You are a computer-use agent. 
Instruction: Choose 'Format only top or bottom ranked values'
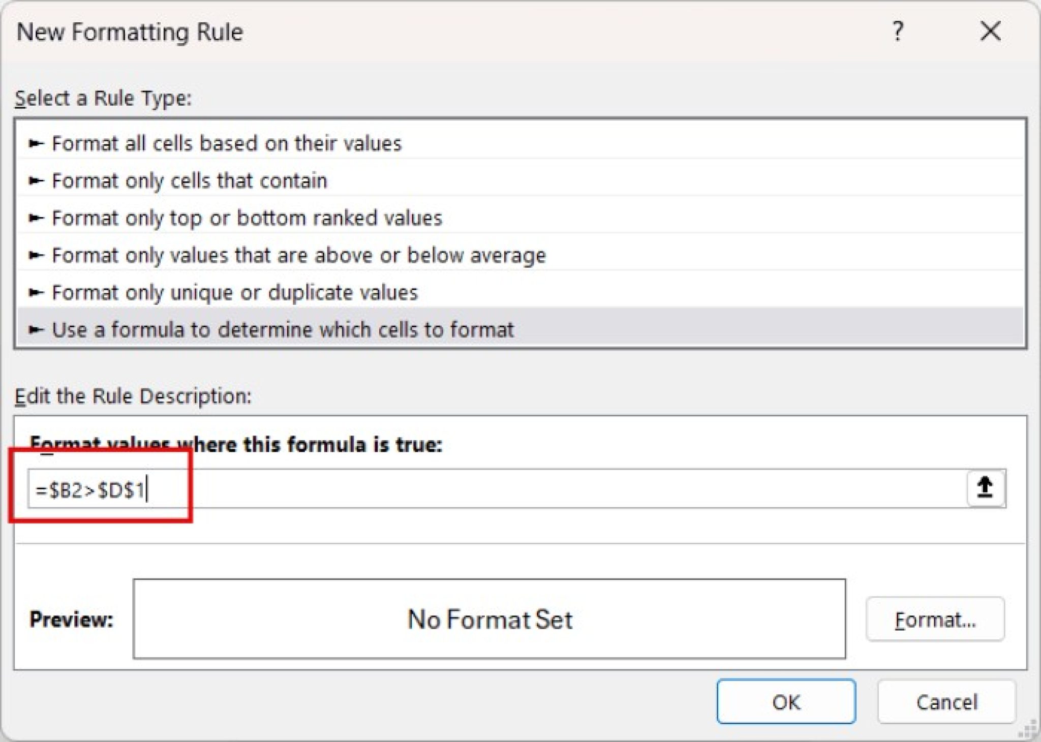pos(247,218)
